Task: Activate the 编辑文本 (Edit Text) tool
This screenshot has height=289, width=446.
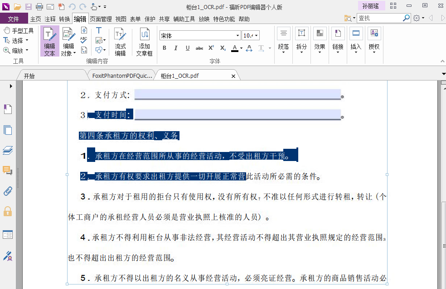Action: click(x=49, y=41)
